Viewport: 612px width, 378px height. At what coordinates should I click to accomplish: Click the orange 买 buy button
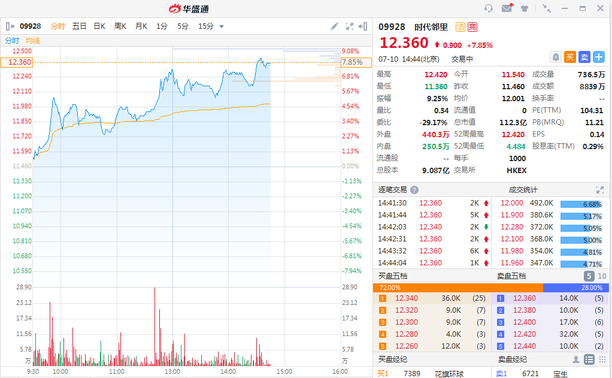coord(570,57)
